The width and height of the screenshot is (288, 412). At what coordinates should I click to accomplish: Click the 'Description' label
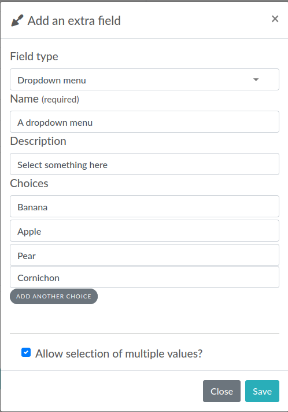(x=38, y=141)
